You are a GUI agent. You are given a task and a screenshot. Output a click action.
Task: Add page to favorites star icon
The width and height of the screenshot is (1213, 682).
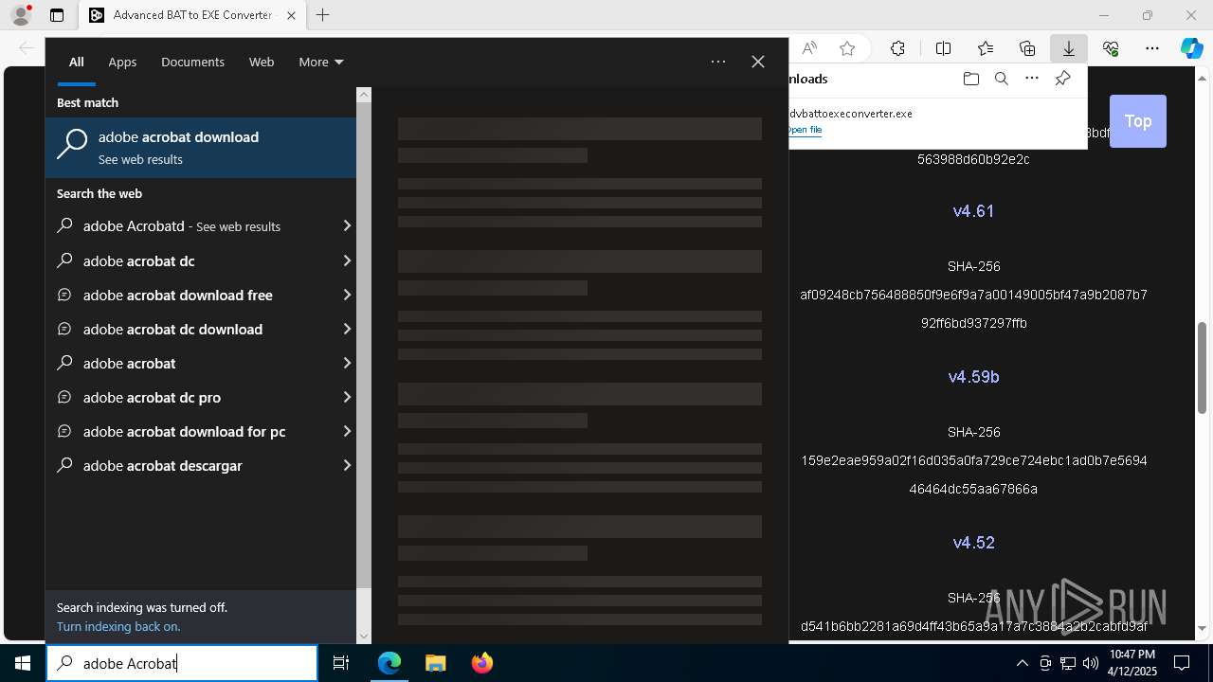[x=847, y=48]
